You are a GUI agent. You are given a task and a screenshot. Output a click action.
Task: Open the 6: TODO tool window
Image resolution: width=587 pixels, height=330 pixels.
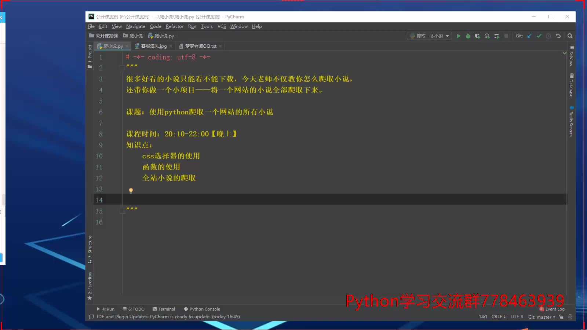click(134, 309)
